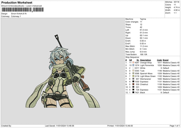The width and height of the screenshot is (181, 128).
Task: Click the Orange Wisp color swatch
Action: (x=133, y=62)
